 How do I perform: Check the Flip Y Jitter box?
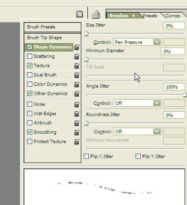(x=138, y=156)
